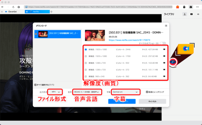Close the Netflix tab

(x=27, y=12)
